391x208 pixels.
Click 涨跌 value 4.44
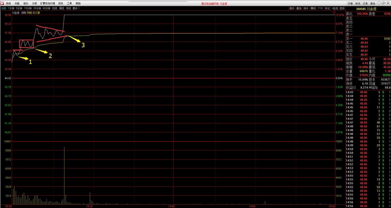tap(365, 63)
